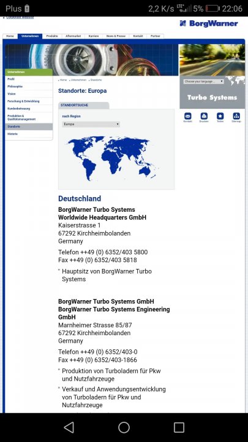
Task: Click the road photo thumbnail
Action: pyautogui.click(x=212, y=60)
